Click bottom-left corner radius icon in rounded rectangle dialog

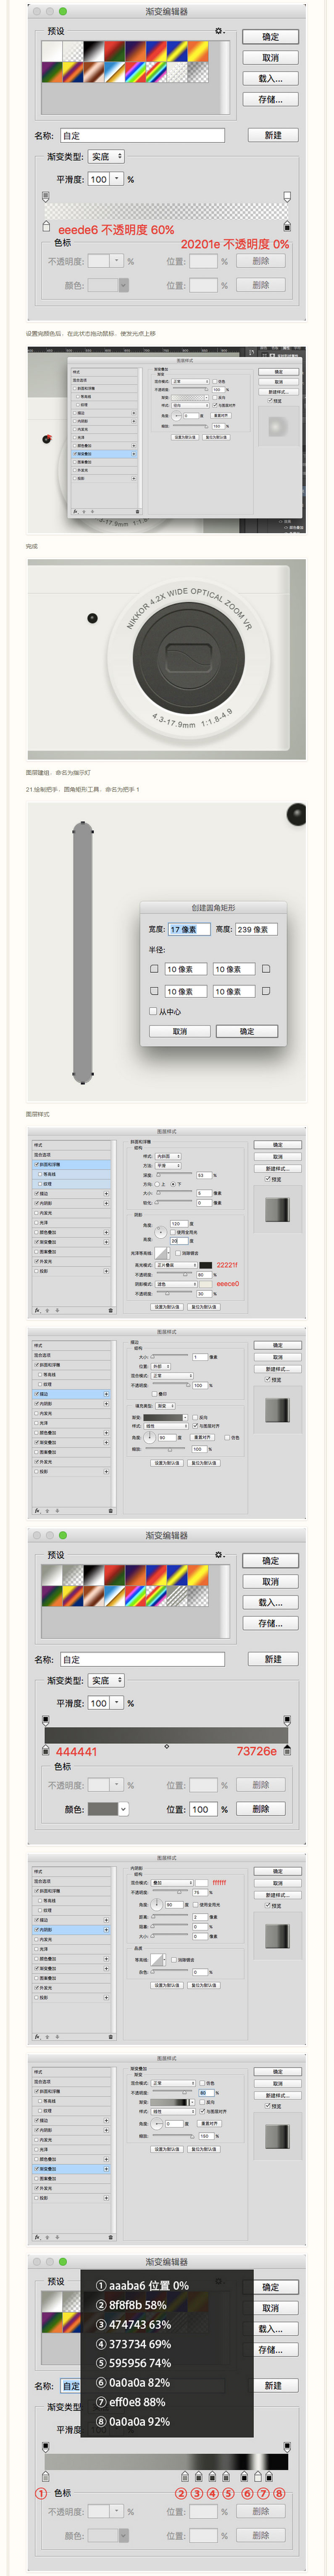[x=154, y=991]
